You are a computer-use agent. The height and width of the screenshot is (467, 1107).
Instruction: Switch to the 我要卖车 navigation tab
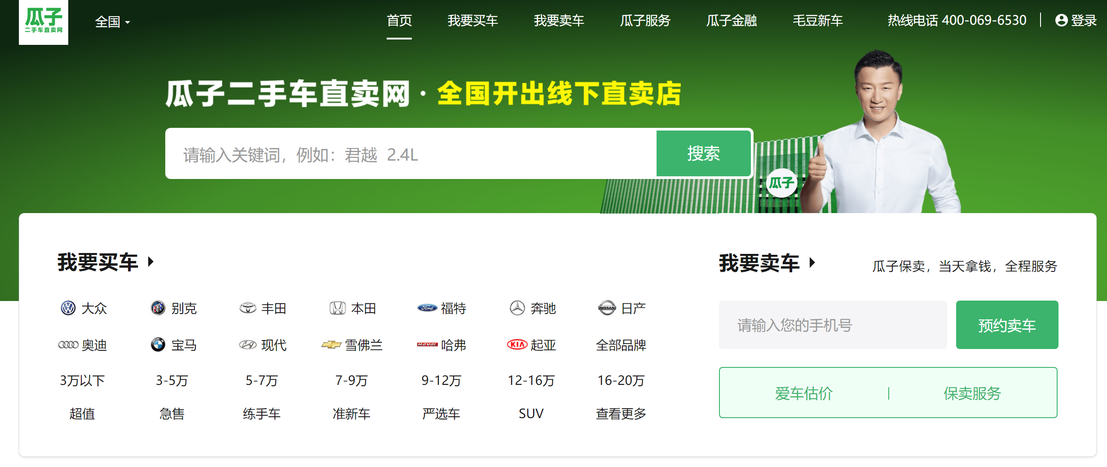[558, 21]
